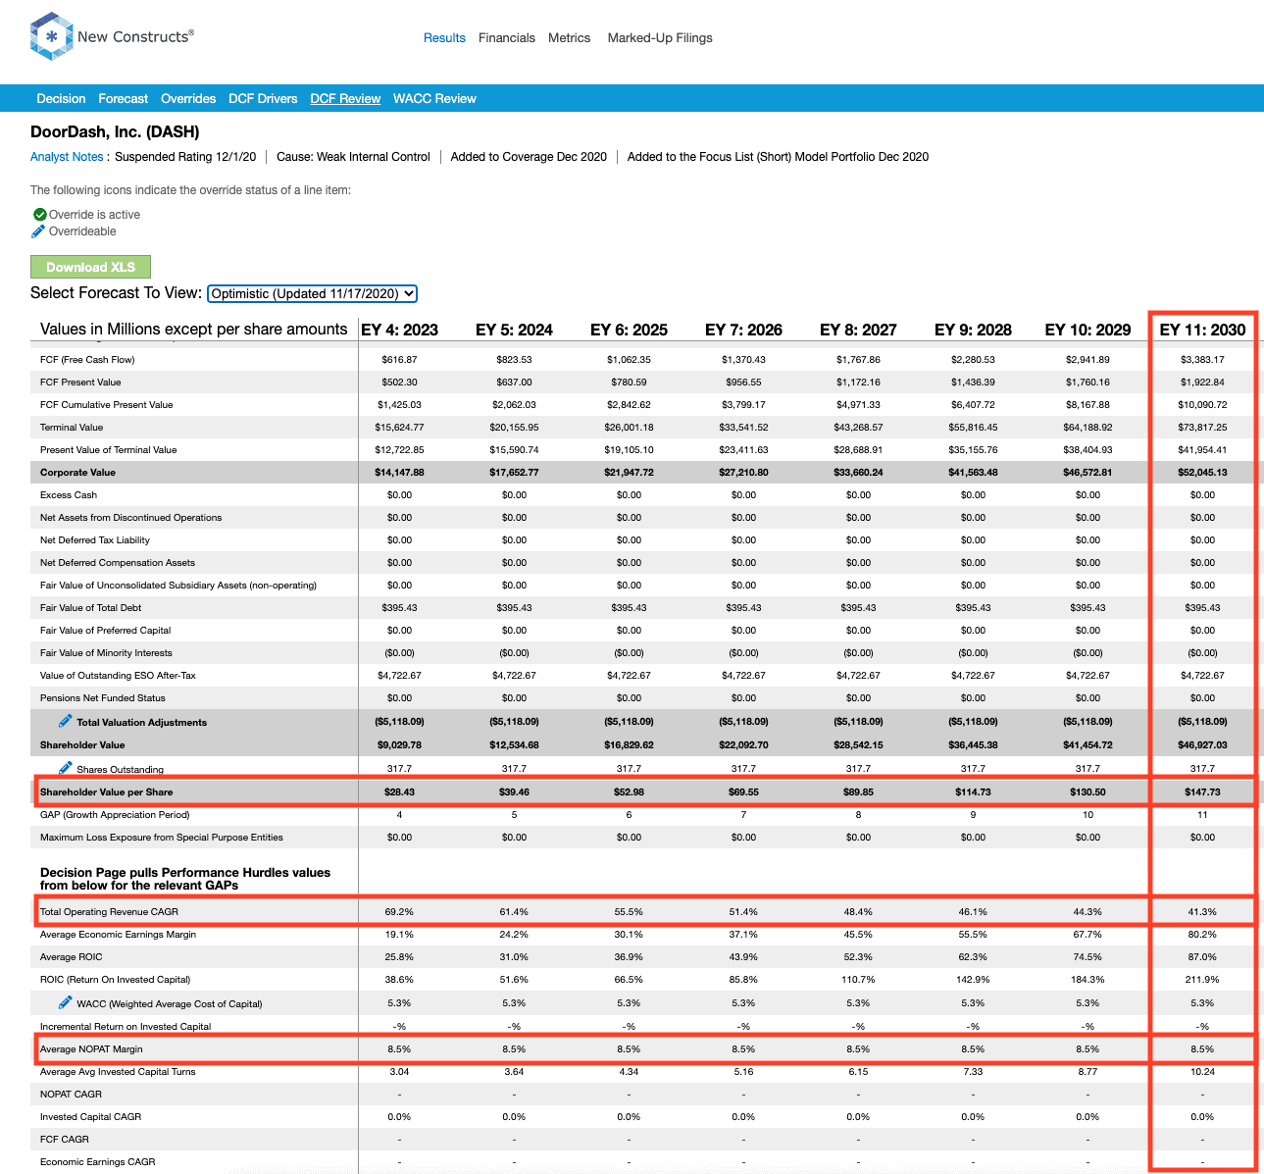The height and width of the screenshot is (1174, 1264).
Task: Click the Pensions Net Funded Status label
Action: coord(103,698)
